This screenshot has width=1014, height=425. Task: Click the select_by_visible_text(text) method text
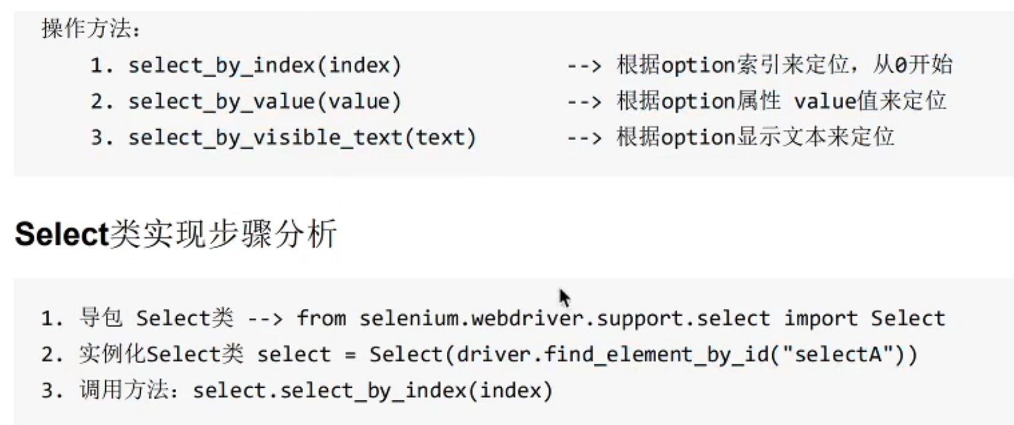tap(301, 138)
